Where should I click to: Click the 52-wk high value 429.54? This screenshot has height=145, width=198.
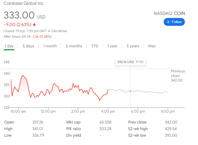[x=171, y=129]
